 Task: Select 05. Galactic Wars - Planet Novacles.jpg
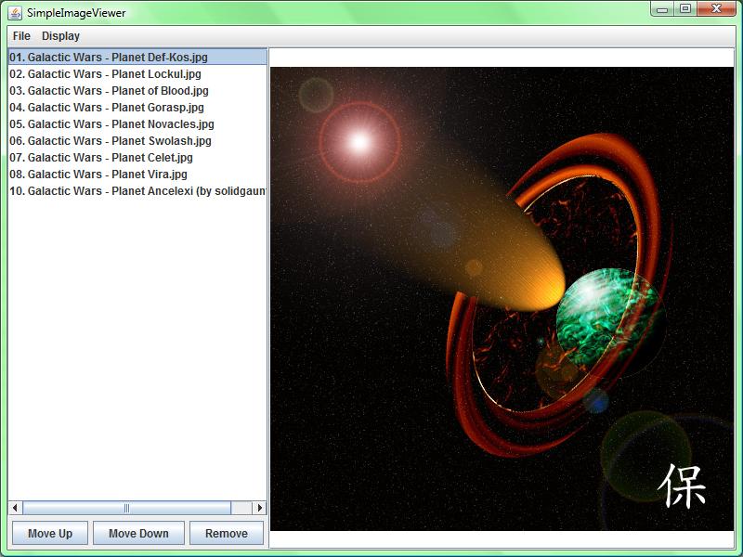point(137,124)
